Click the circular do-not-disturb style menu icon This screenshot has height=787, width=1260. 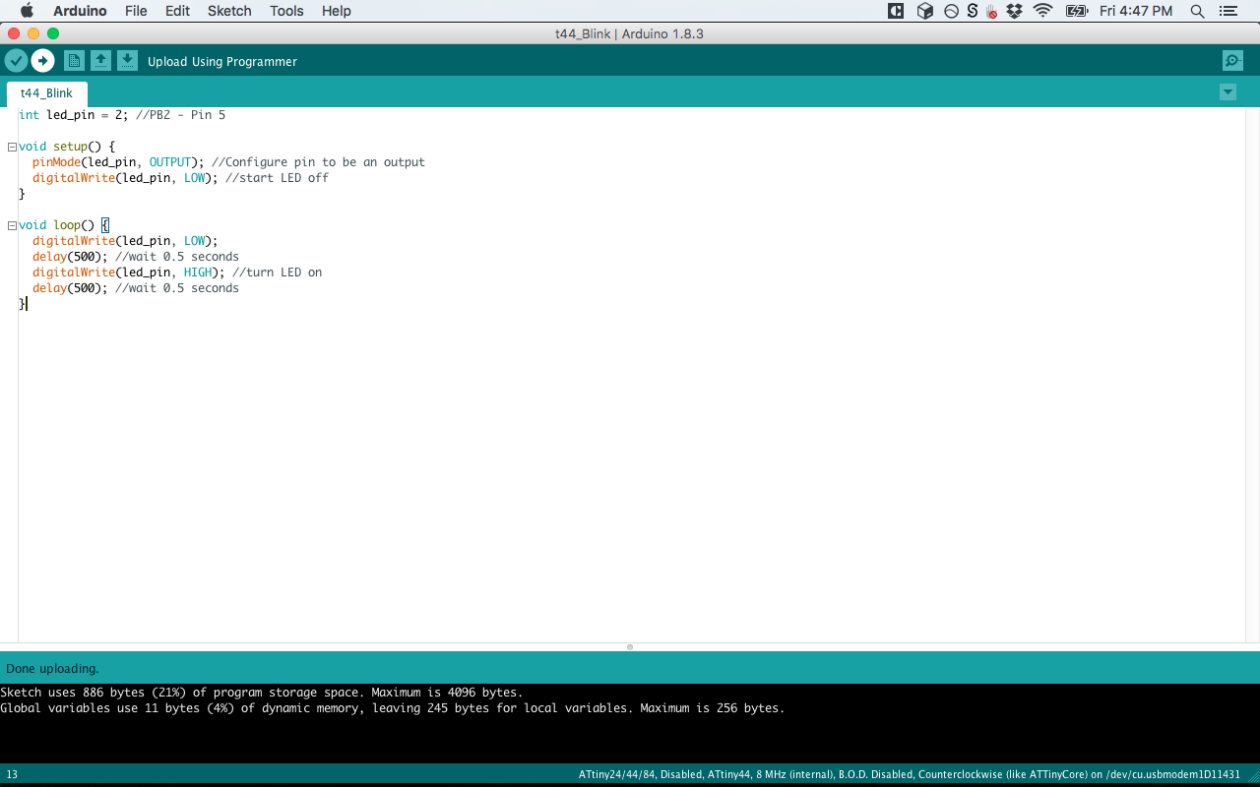[x=951, y=11]
